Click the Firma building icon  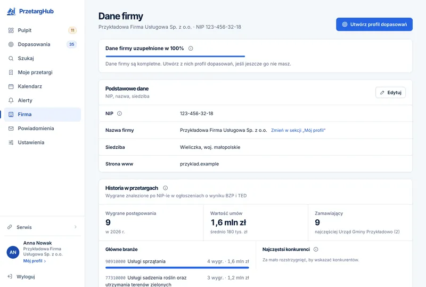[11, 114]
